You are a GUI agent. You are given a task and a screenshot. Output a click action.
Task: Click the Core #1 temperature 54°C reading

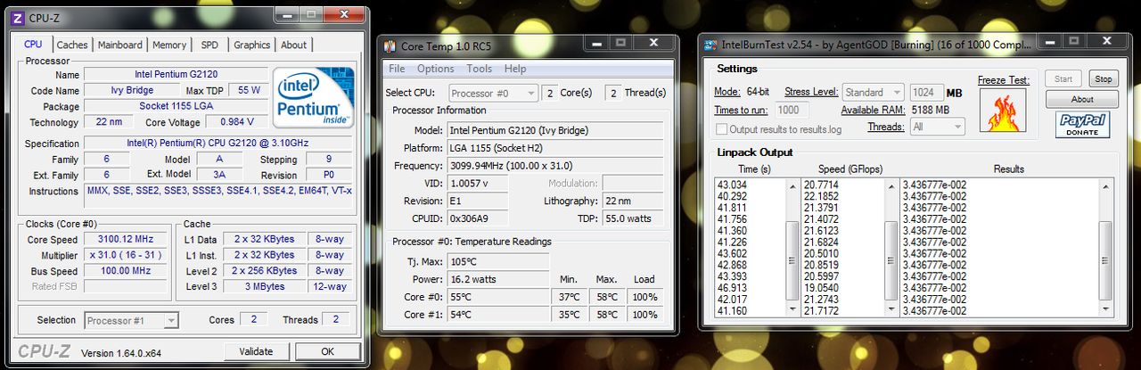click(497, 315)
